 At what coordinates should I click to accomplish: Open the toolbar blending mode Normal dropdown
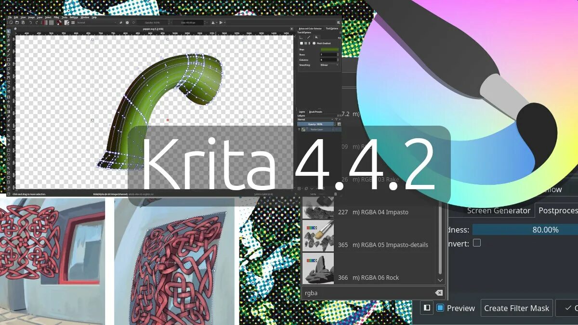tap(96, 23)
